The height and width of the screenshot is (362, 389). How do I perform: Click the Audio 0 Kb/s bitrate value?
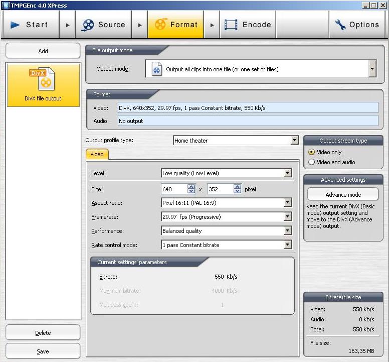[366, 319]
